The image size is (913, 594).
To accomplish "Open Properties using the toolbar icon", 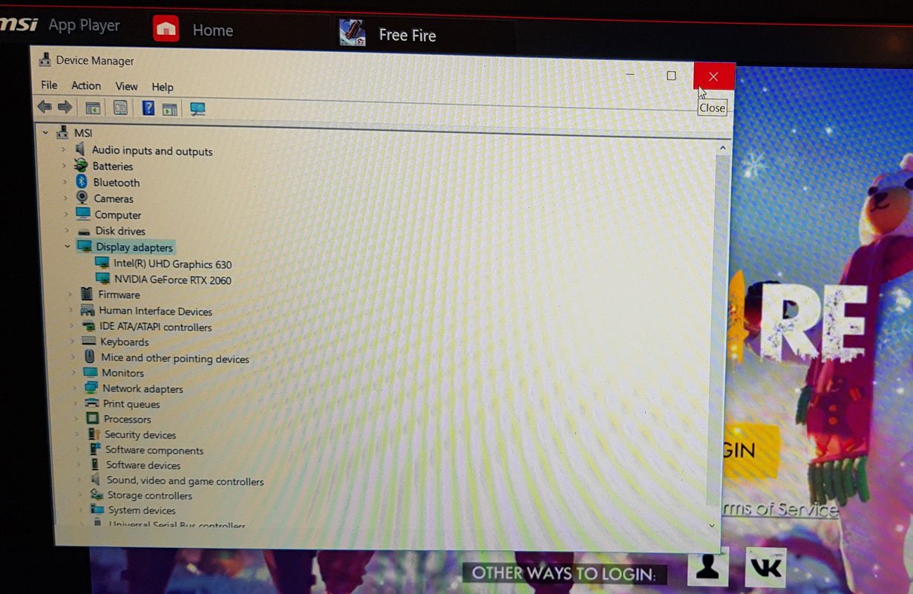I will (x=120, y=108).
